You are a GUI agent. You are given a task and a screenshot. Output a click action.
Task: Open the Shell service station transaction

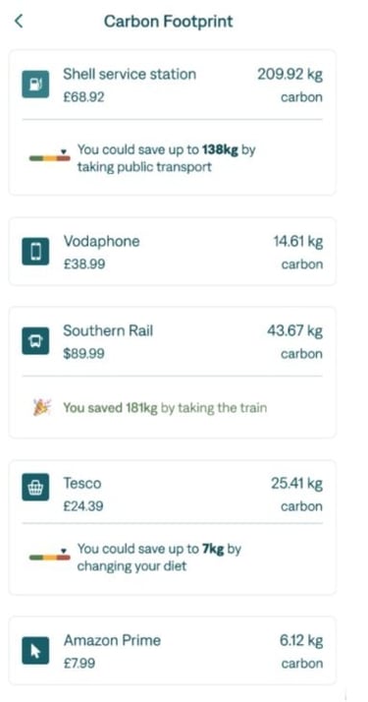(172, 85)
